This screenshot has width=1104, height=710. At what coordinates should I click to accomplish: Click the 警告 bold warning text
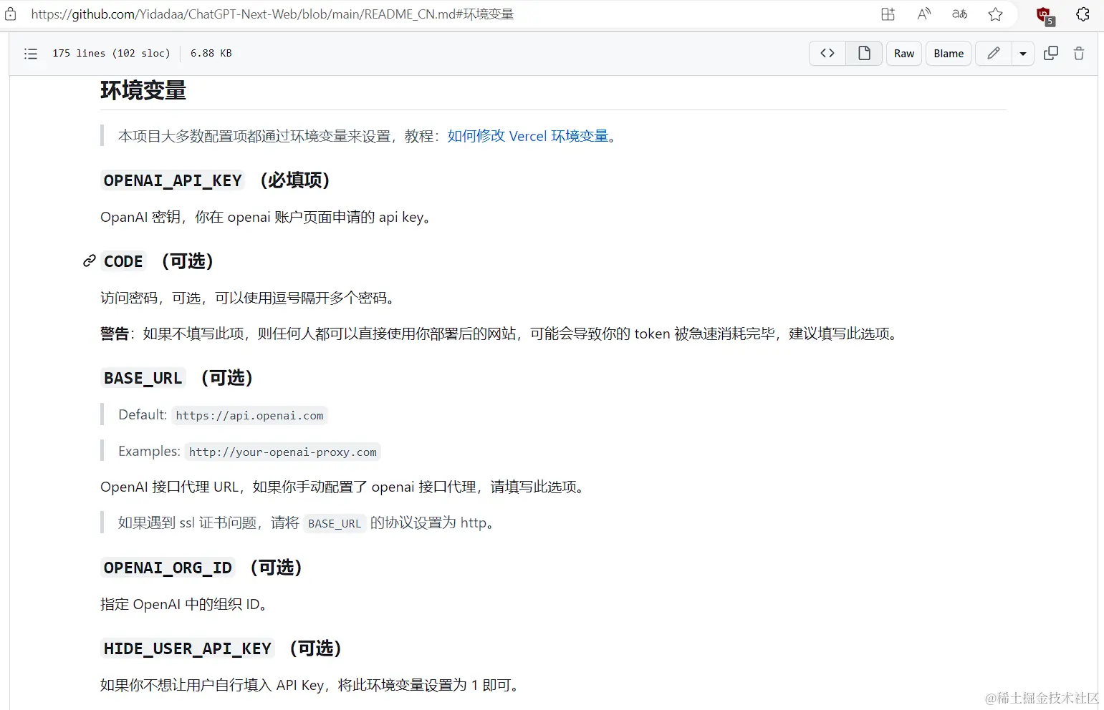[115, 334]
